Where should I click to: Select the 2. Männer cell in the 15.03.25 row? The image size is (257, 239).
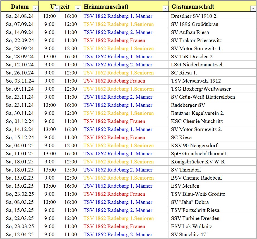click(x=125, y=210)
